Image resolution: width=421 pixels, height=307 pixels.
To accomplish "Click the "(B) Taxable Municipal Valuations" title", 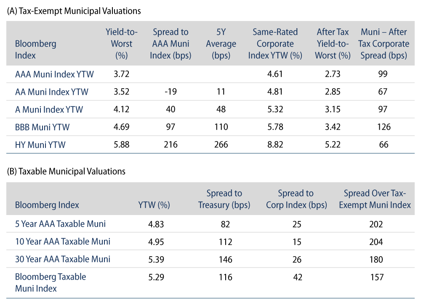I will 66,171.
